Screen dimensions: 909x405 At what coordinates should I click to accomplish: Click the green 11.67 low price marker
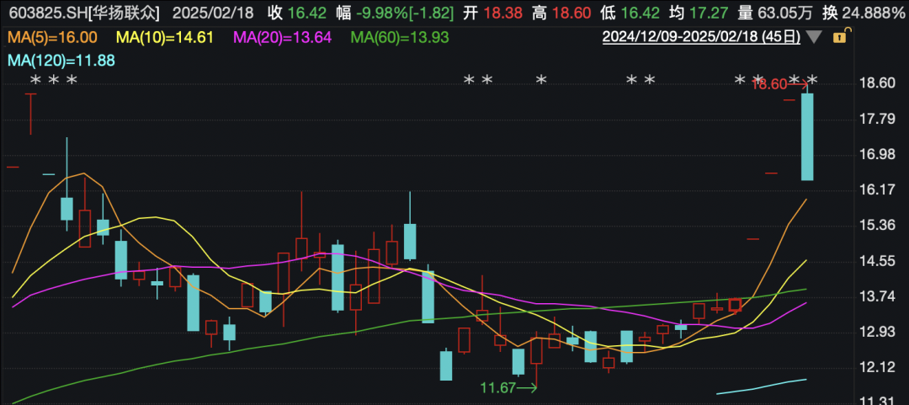click(x=497, y=387)
